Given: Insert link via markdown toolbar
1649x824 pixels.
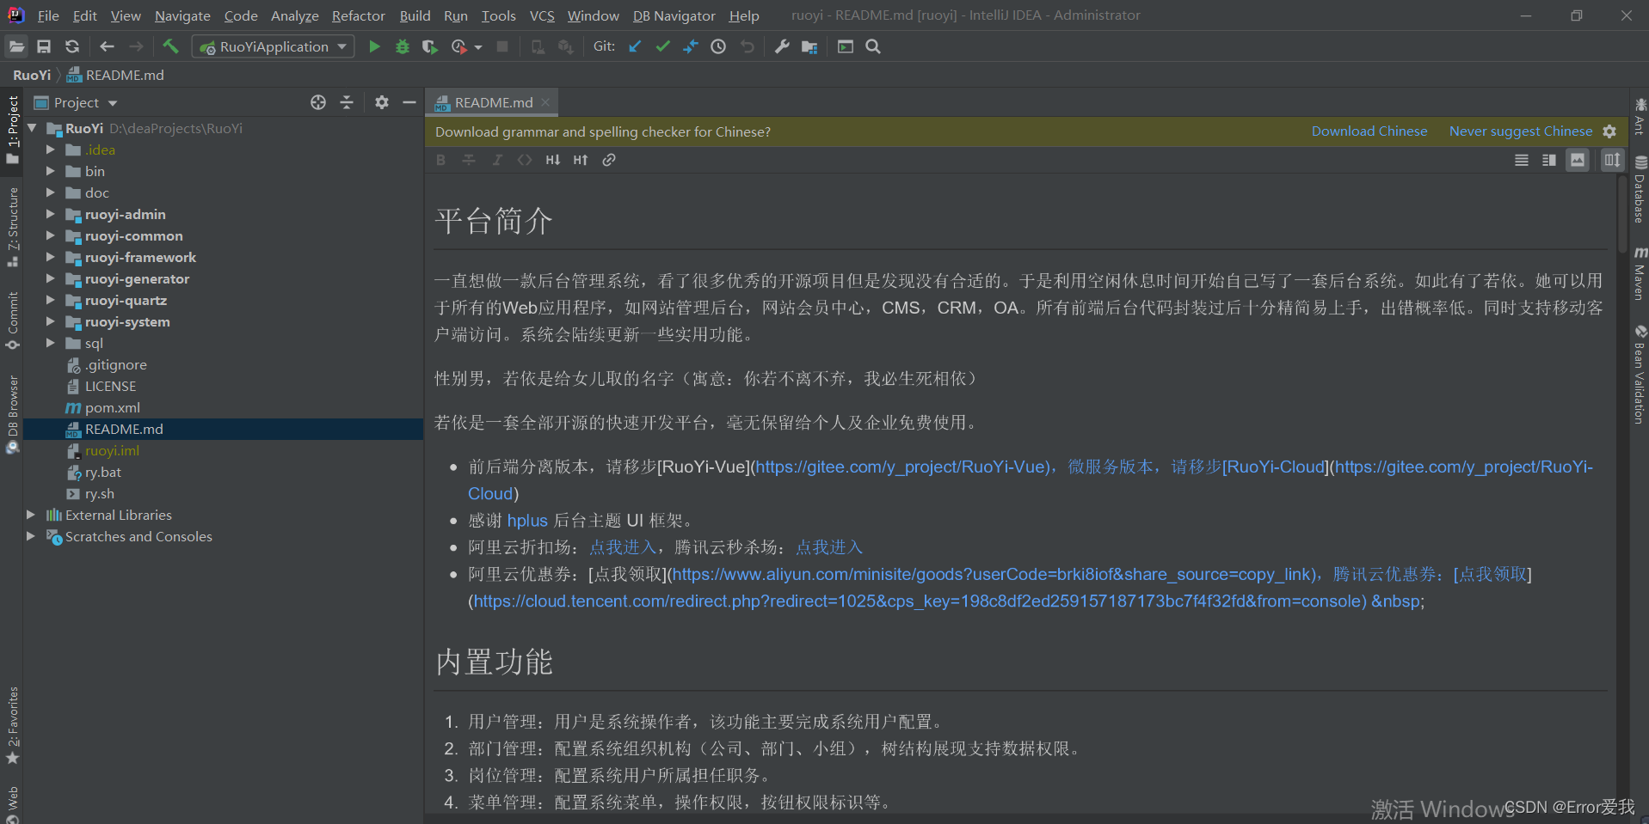Looking at the screenshot, I should click(609, 160).
